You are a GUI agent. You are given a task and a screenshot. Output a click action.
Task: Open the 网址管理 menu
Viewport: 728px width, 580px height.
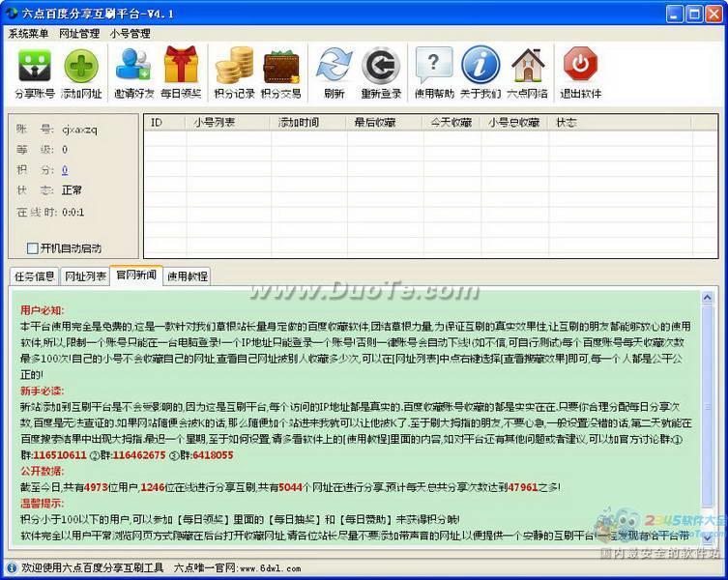(x=79, y=34)
